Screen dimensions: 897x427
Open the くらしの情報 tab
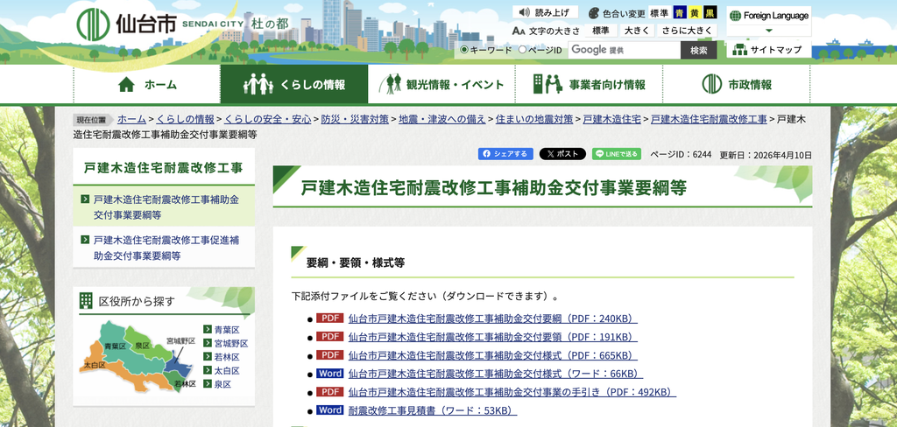tap(294, 85)
